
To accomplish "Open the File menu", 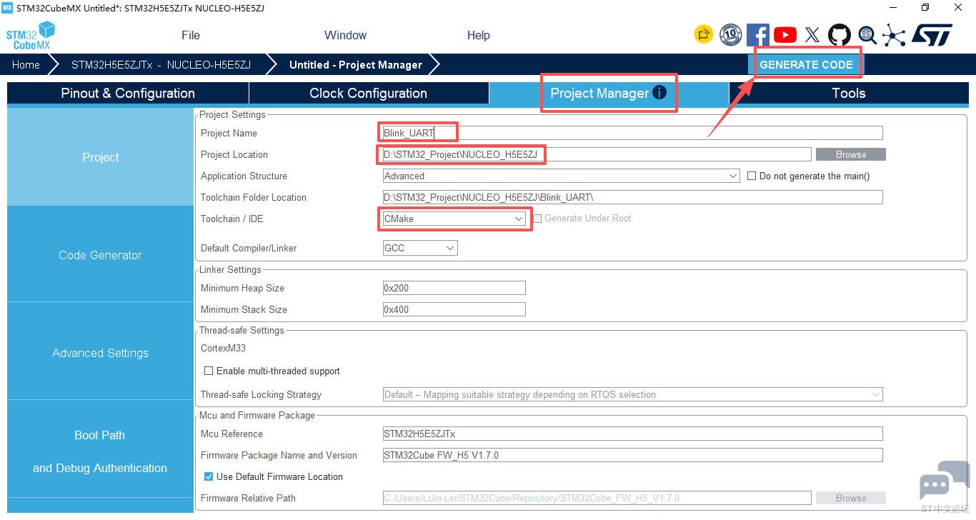I will [191, 35].
